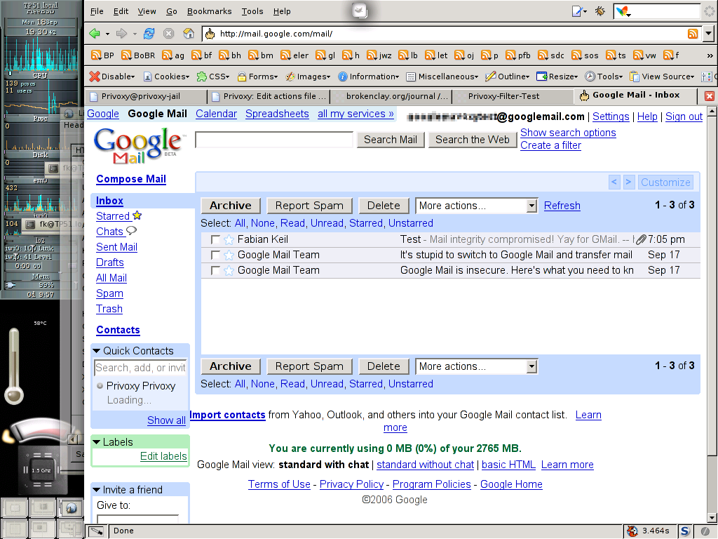This screenshot has height=539, width=718.
Task: Open the Bookmarks menu
Action: pyautogui.click(x=209, y=11)
